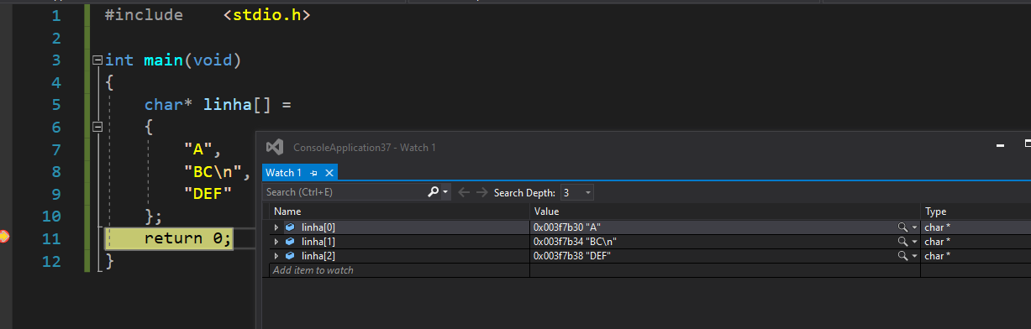
Task: Expand the linha[0] watch entry
Action: pyautogui.click(x=276, y=227)
